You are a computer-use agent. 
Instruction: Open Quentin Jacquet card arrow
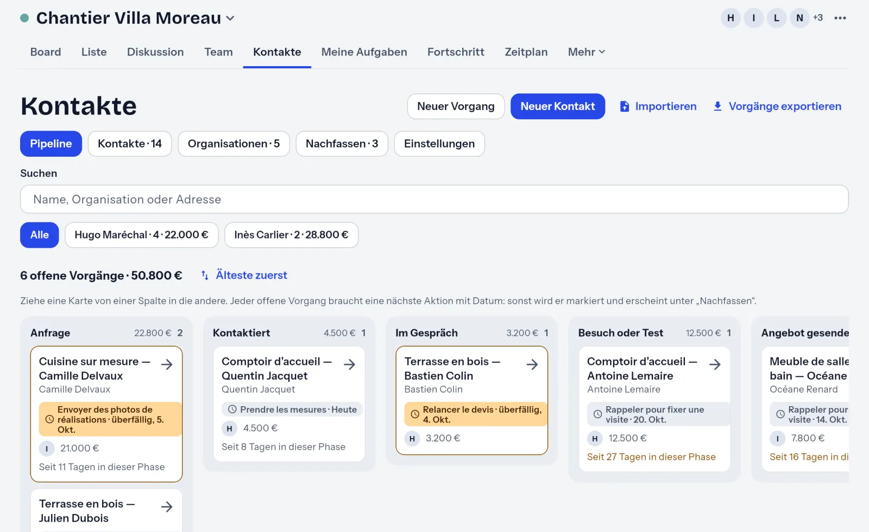[x=349, y=364]
